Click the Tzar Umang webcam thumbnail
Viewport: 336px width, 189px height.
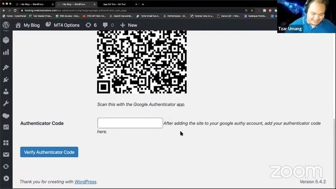[x=307, y=16]
